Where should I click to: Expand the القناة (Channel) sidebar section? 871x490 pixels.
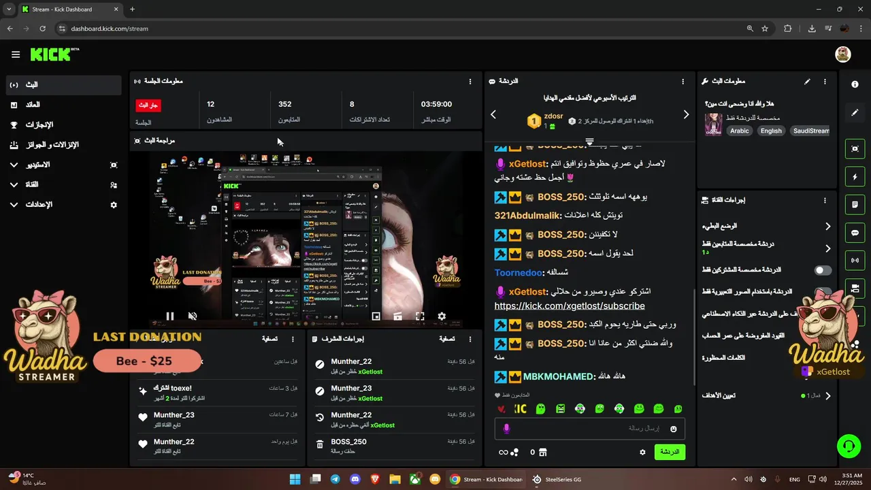(65, 184)
